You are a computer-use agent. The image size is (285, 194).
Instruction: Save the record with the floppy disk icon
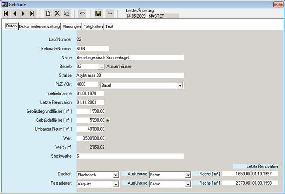click(x=98, y=14)
